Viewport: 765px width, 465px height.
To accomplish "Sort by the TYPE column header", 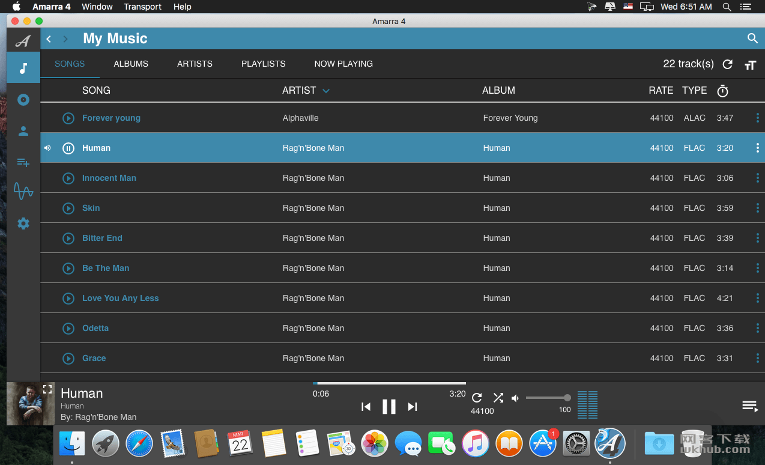I will [x=694, y=90].
